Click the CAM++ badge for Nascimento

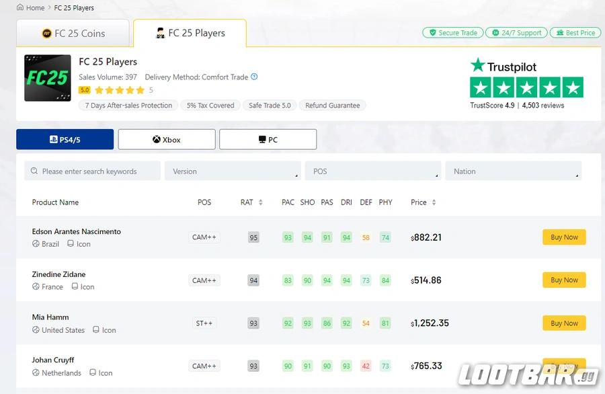[204, 237]
